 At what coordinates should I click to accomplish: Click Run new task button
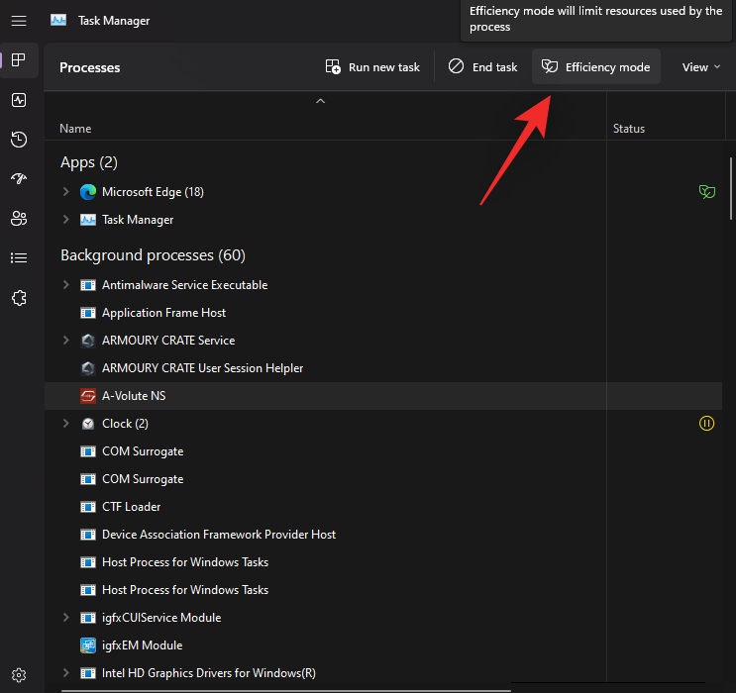[372, 67]
